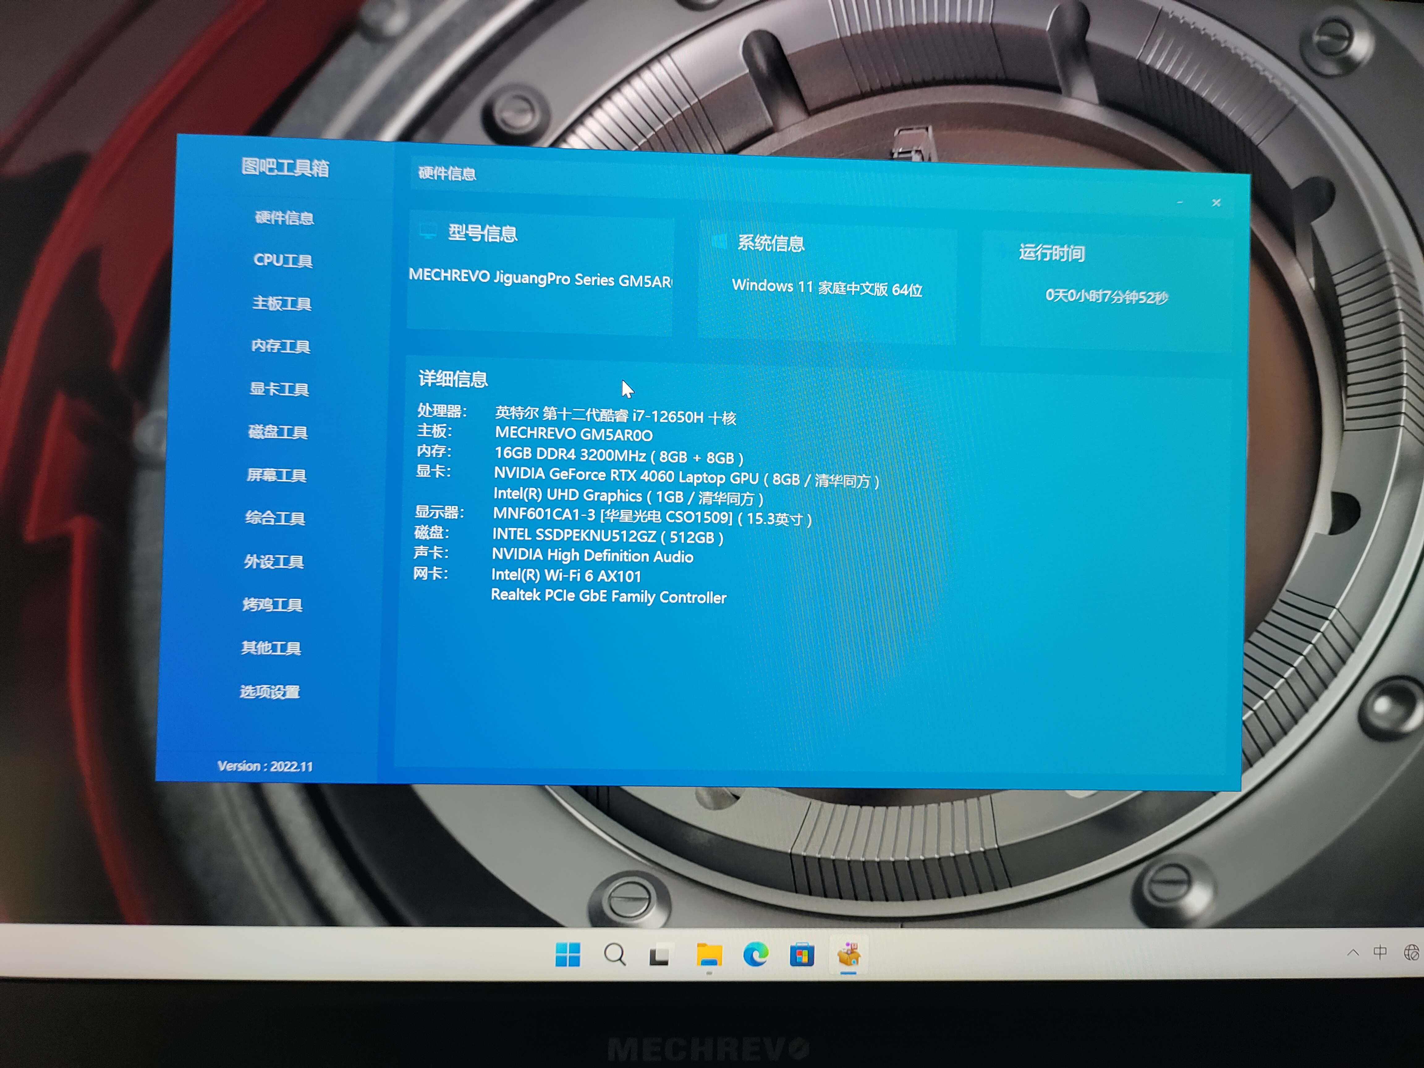The width and height of the screenshot is (1424, 1068).
Task: Open the 硬件信息 sidebar page
Action: [284, 218]
